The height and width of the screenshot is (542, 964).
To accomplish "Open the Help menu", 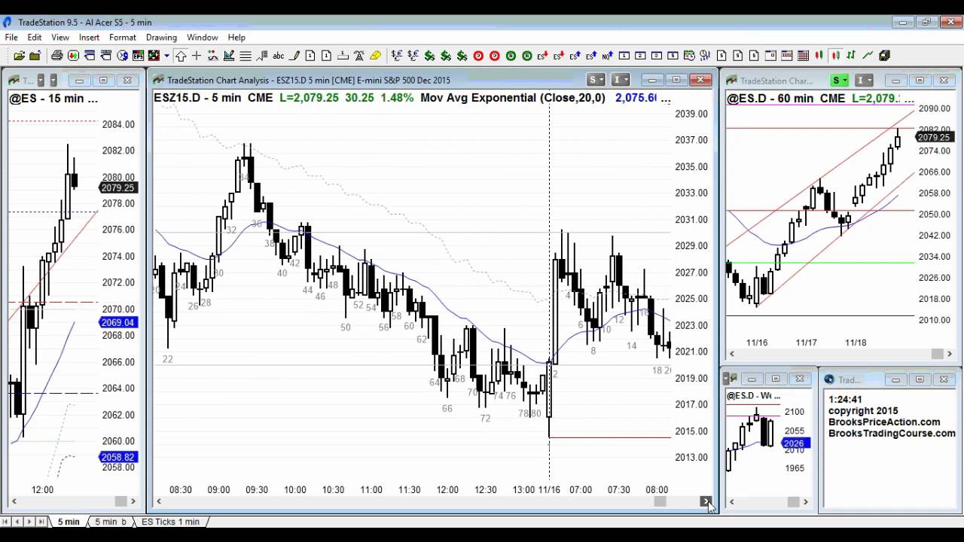I will click(236, 38).
